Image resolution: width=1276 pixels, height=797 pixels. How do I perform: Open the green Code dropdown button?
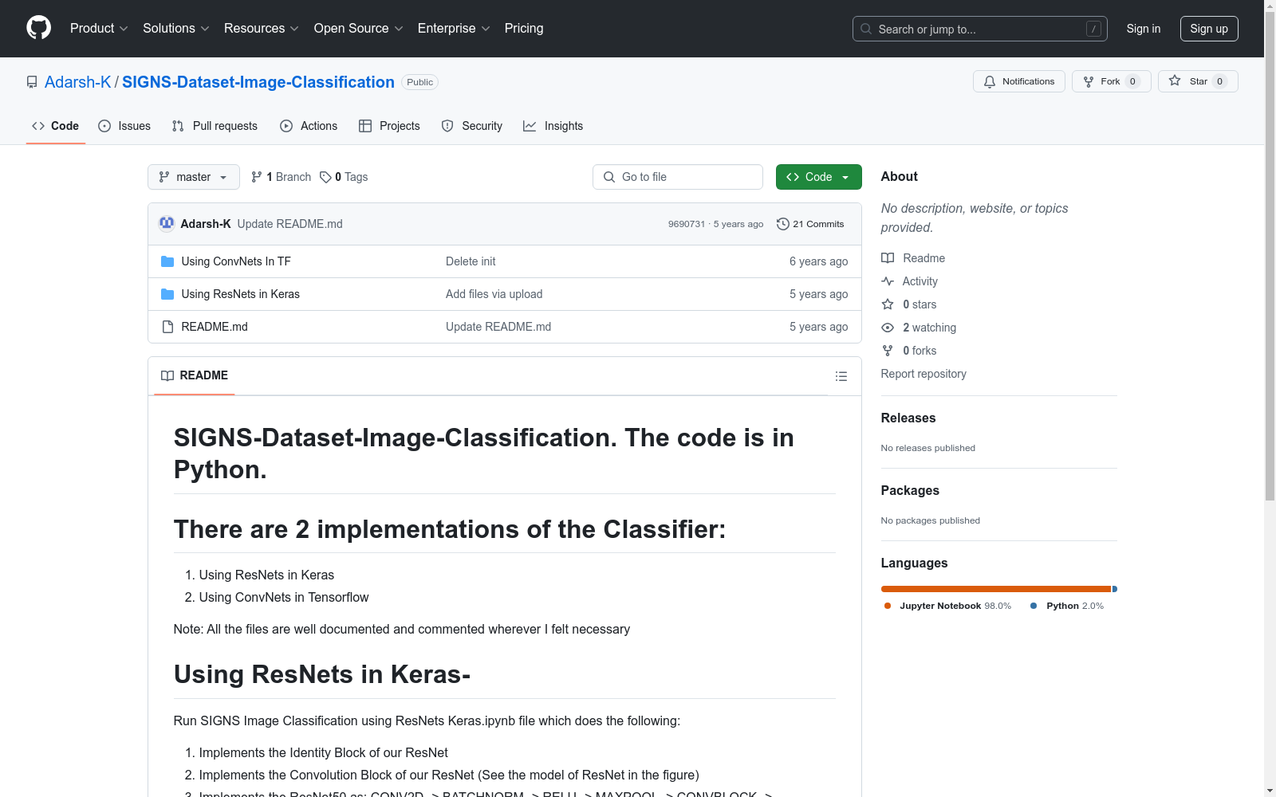click(818, 177)
